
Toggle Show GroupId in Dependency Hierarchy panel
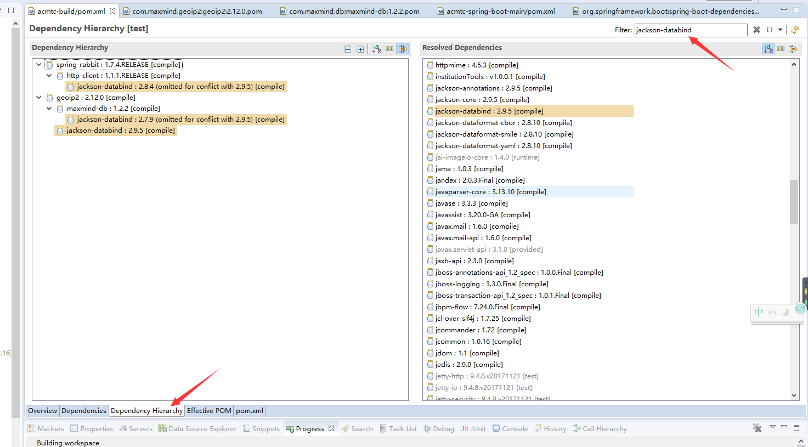[x=389, y=49]
